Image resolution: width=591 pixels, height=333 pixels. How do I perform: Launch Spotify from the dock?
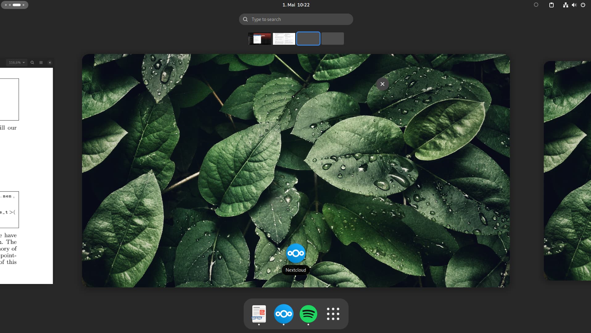[308, 314]
